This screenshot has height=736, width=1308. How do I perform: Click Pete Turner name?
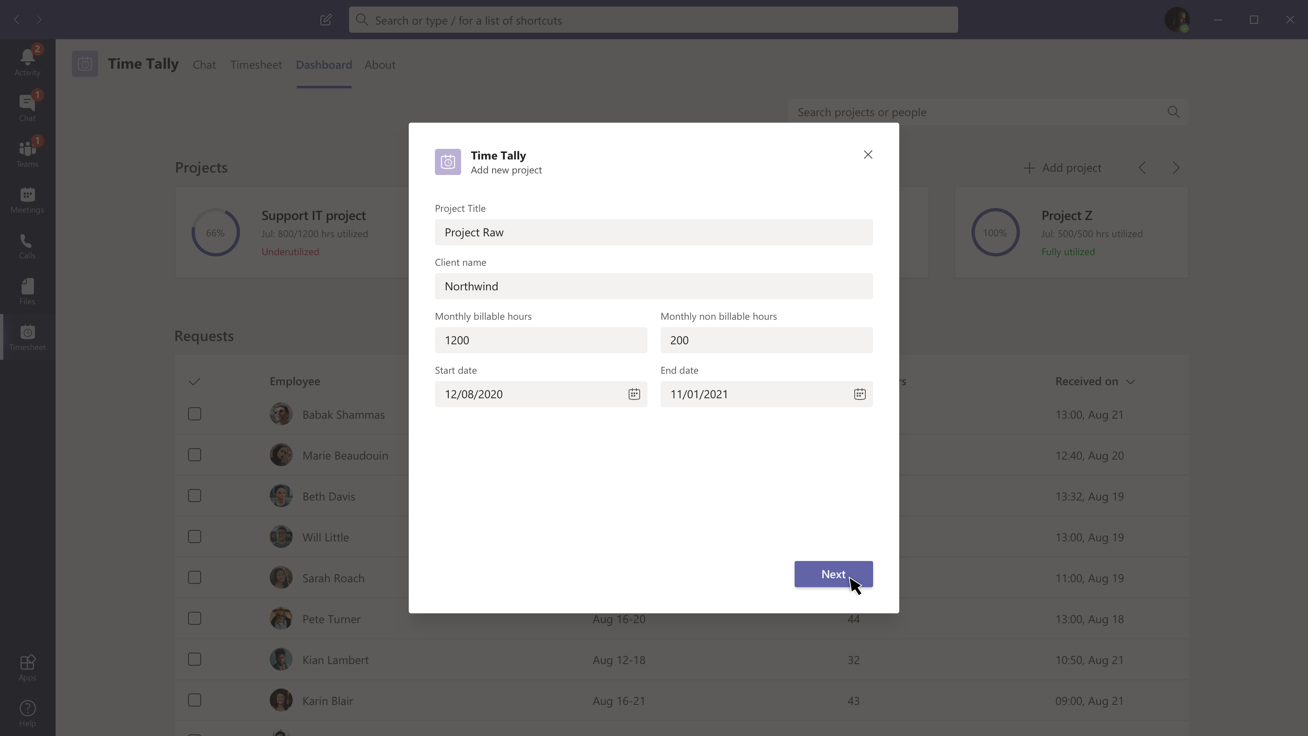point(331,619)
